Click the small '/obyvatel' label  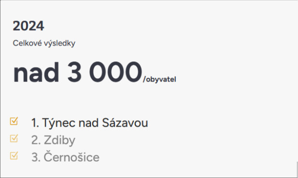159,79
